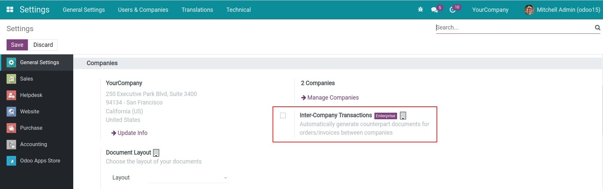Focus the Search input field

515,28
